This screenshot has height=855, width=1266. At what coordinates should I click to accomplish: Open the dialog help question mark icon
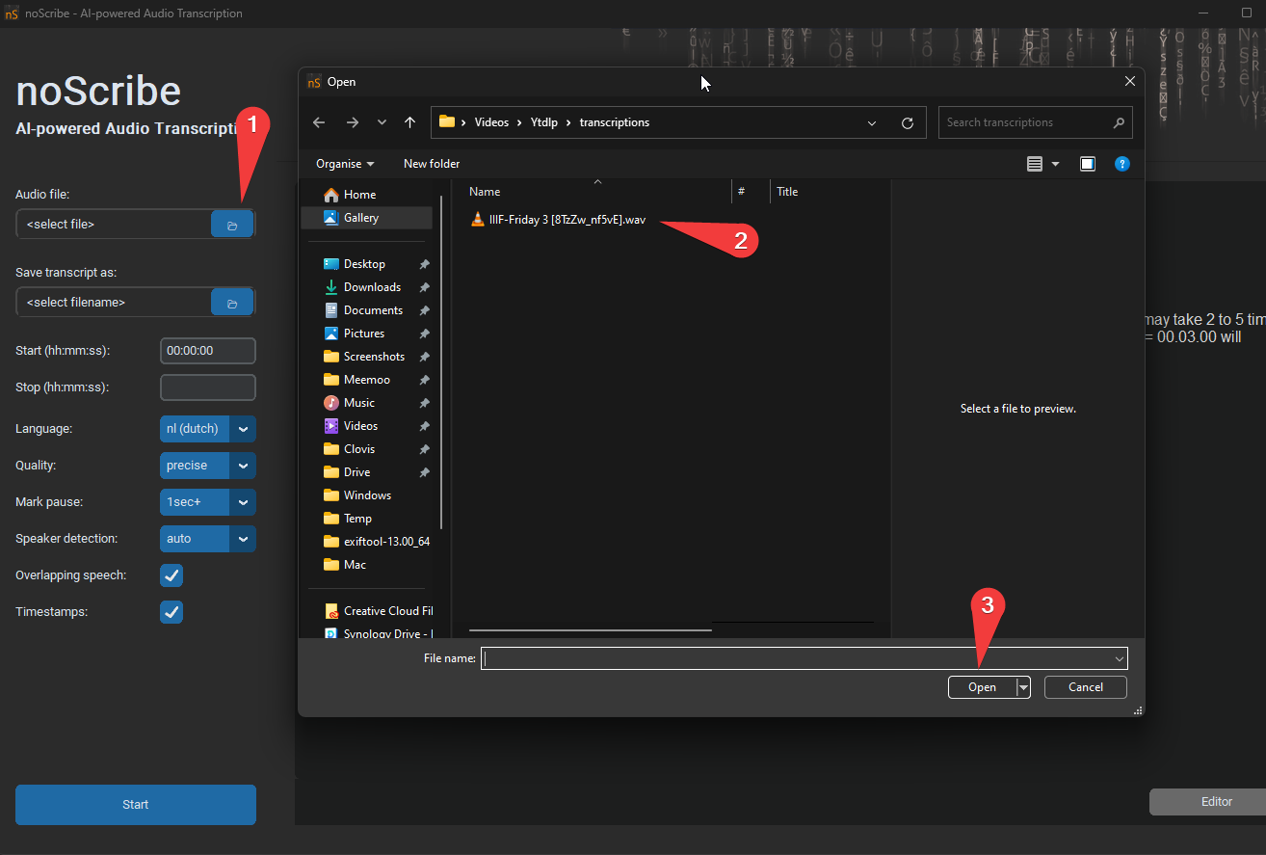coord(1121,164)
